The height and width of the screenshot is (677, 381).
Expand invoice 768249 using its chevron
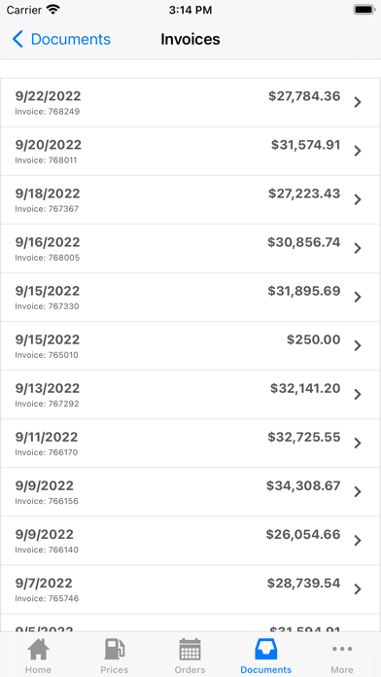pos(358,102)
